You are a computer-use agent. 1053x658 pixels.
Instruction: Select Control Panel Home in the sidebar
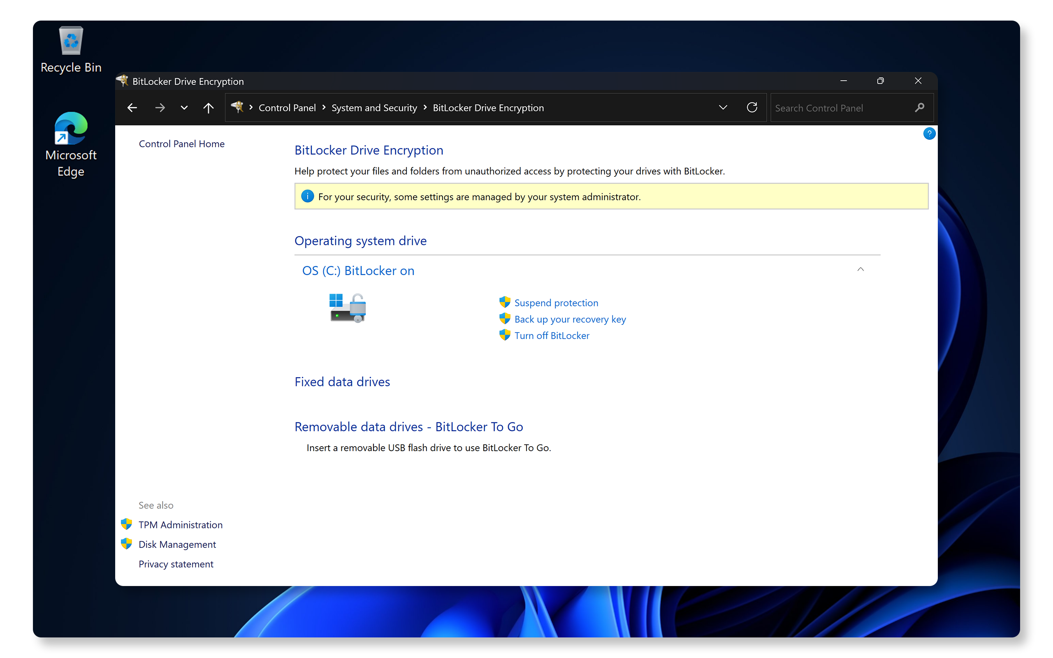point(181,144)
